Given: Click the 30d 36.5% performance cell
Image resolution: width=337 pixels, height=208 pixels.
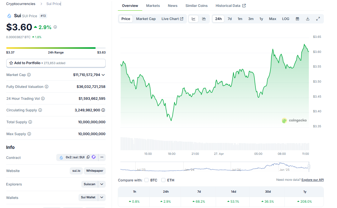Looking at the screenshot, I should coord(268,201).
